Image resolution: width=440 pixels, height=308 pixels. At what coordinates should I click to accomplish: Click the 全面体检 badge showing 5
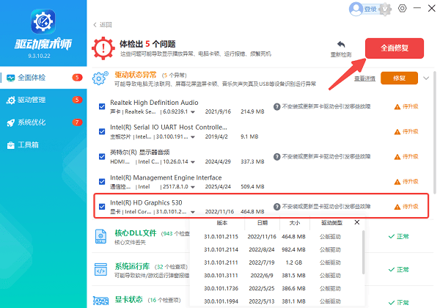(x=77, y=78)
